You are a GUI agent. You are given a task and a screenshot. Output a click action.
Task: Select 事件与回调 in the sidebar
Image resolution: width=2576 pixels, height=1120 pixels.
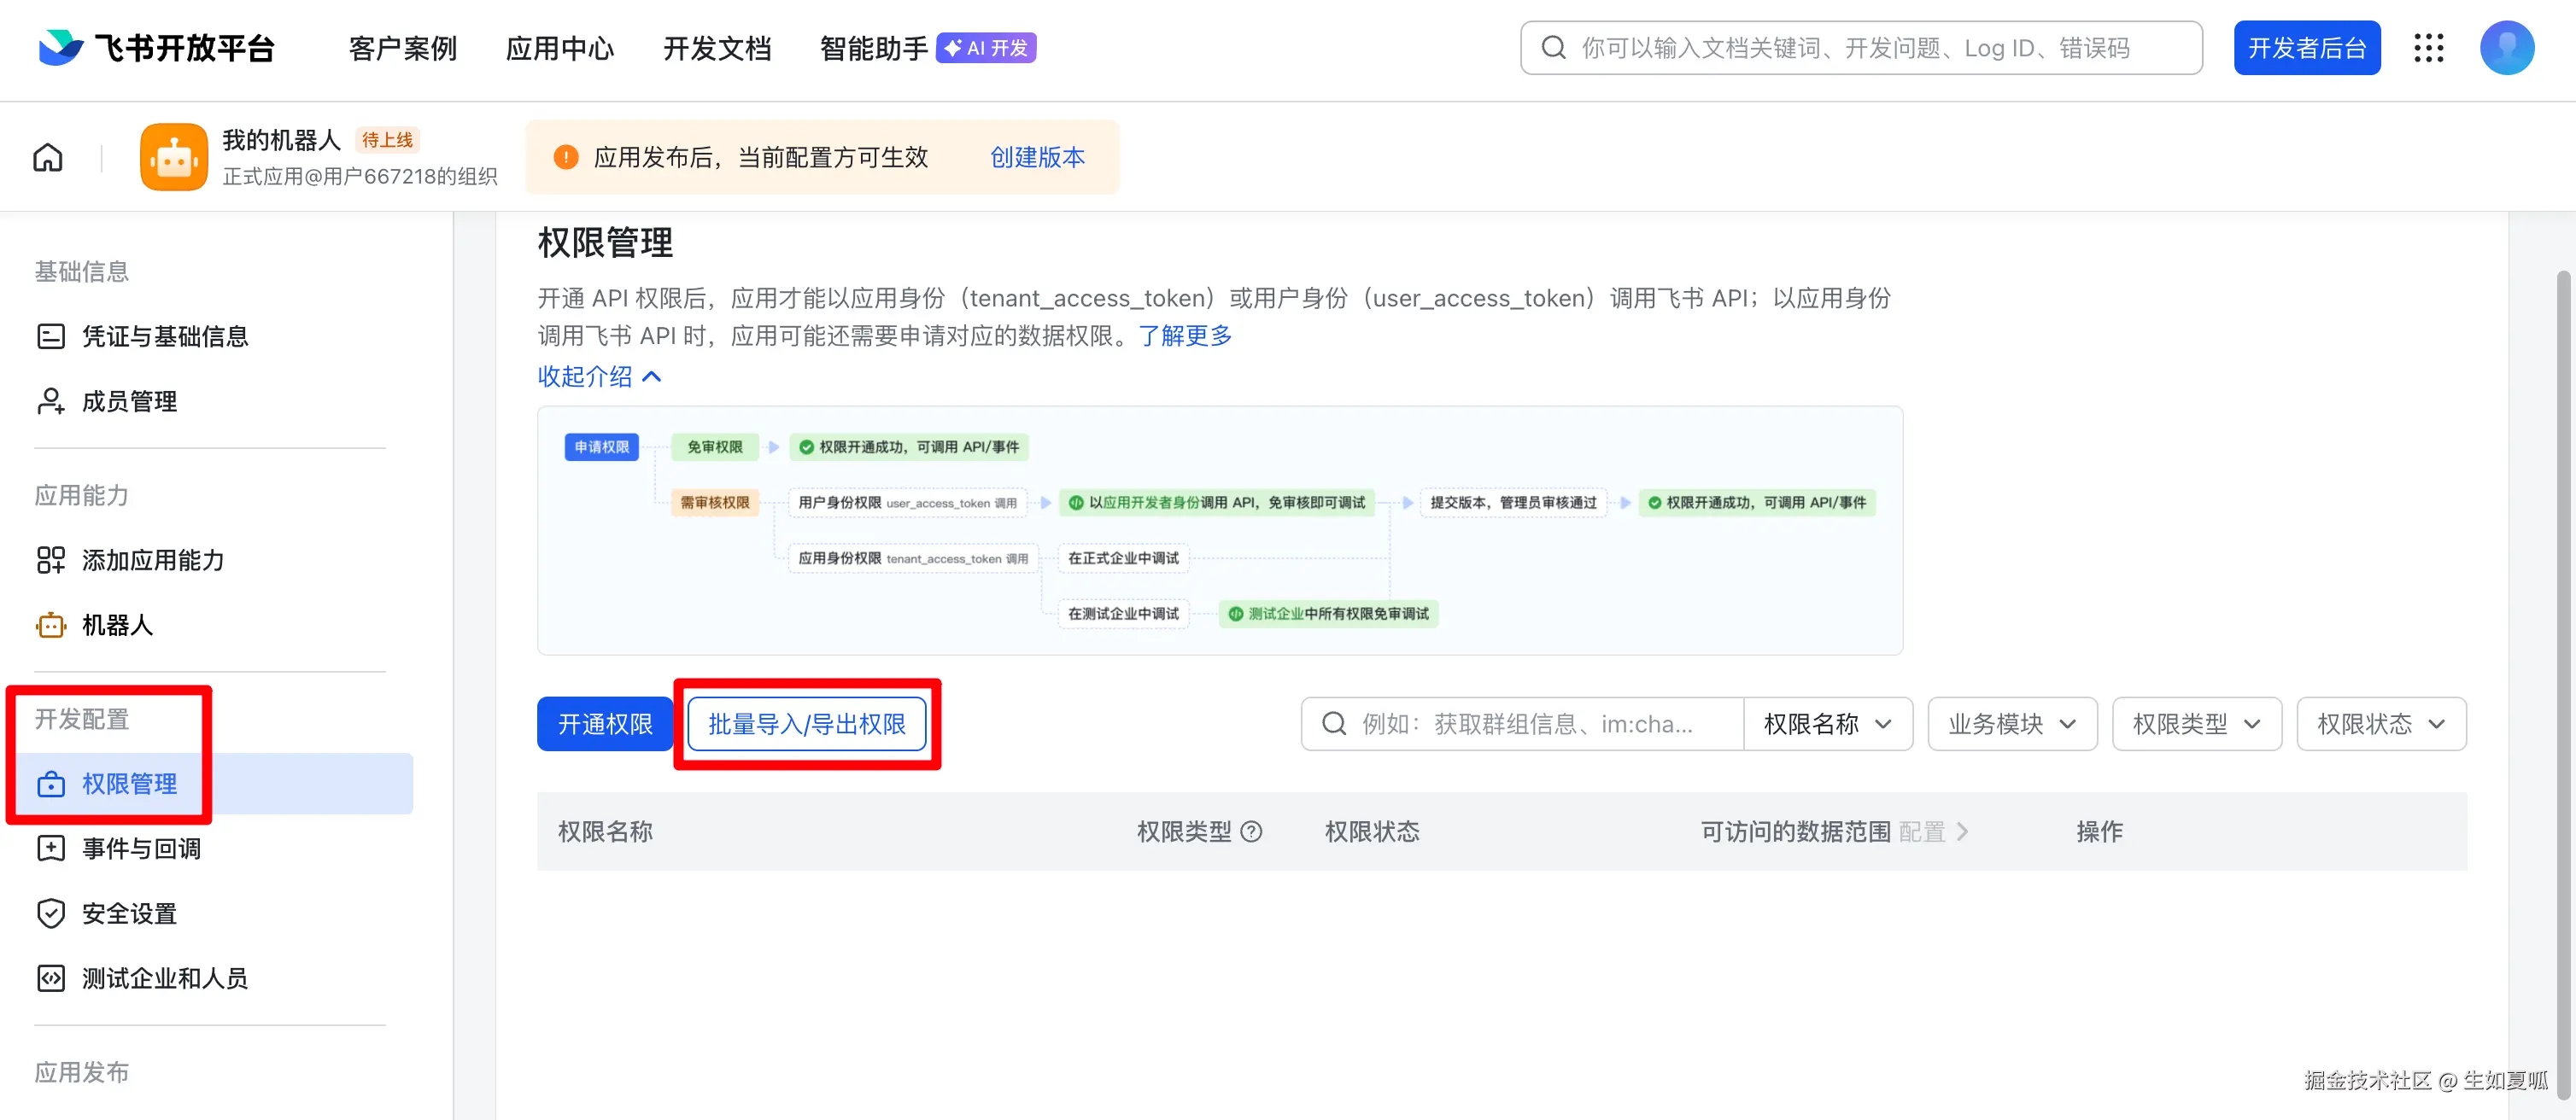(141, 849)
